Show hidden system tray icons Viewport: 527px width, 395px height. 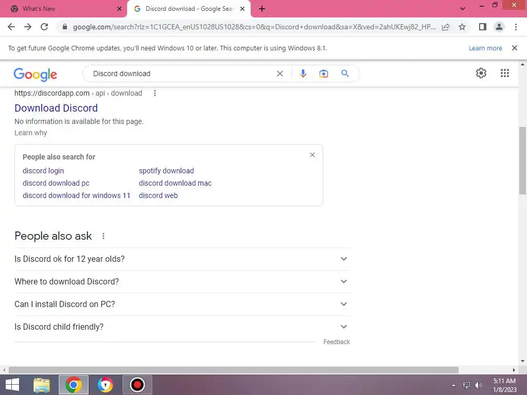click(x=453, y=385)
